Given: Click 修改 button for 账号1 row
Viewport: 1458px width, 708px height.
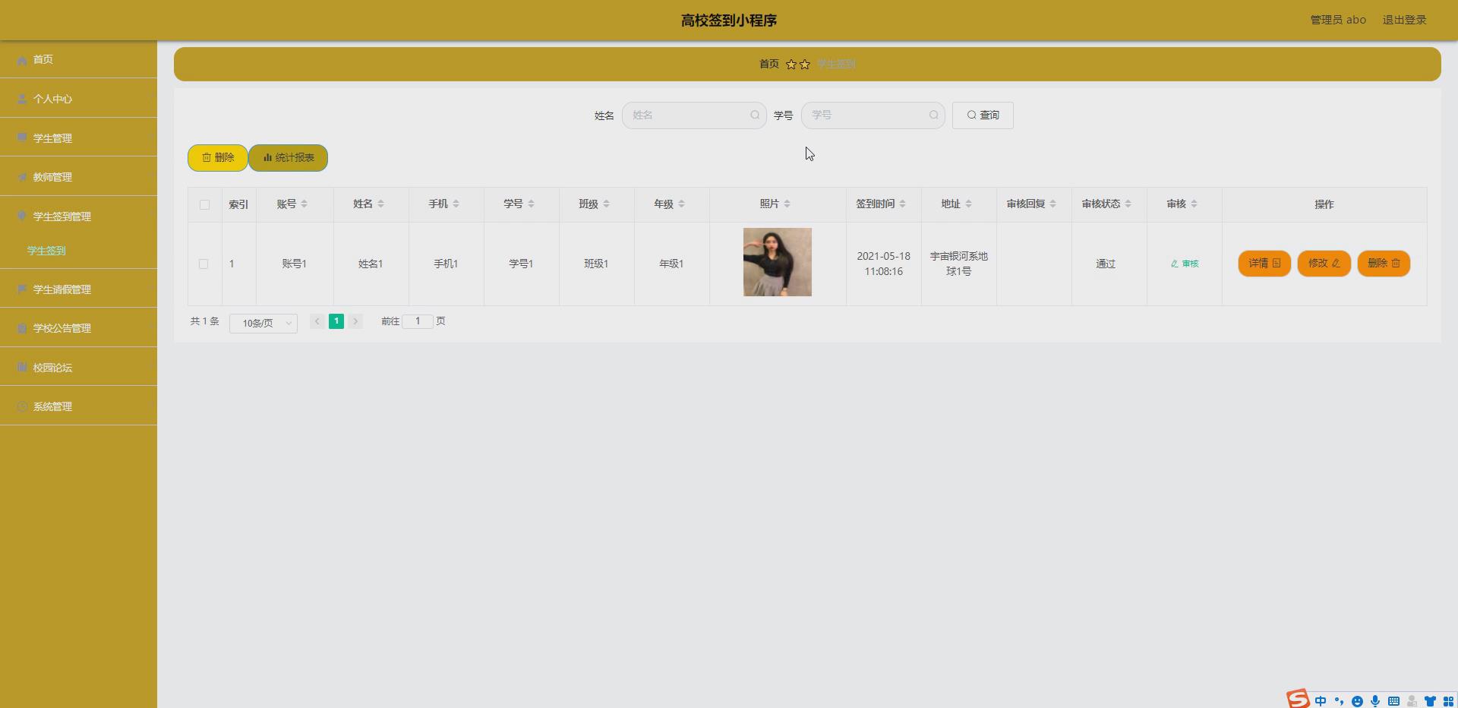Looking at the screenshot, I should click(x=1324, y=264).
